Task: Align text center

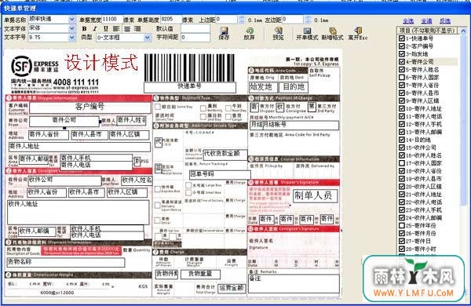Action: click(x=127, y=29)
